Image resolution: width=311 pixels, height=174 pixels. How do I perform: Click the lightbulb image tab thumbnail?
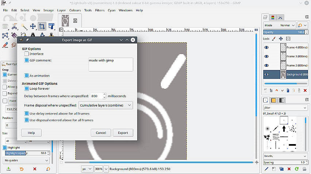(x=65, y=21)
